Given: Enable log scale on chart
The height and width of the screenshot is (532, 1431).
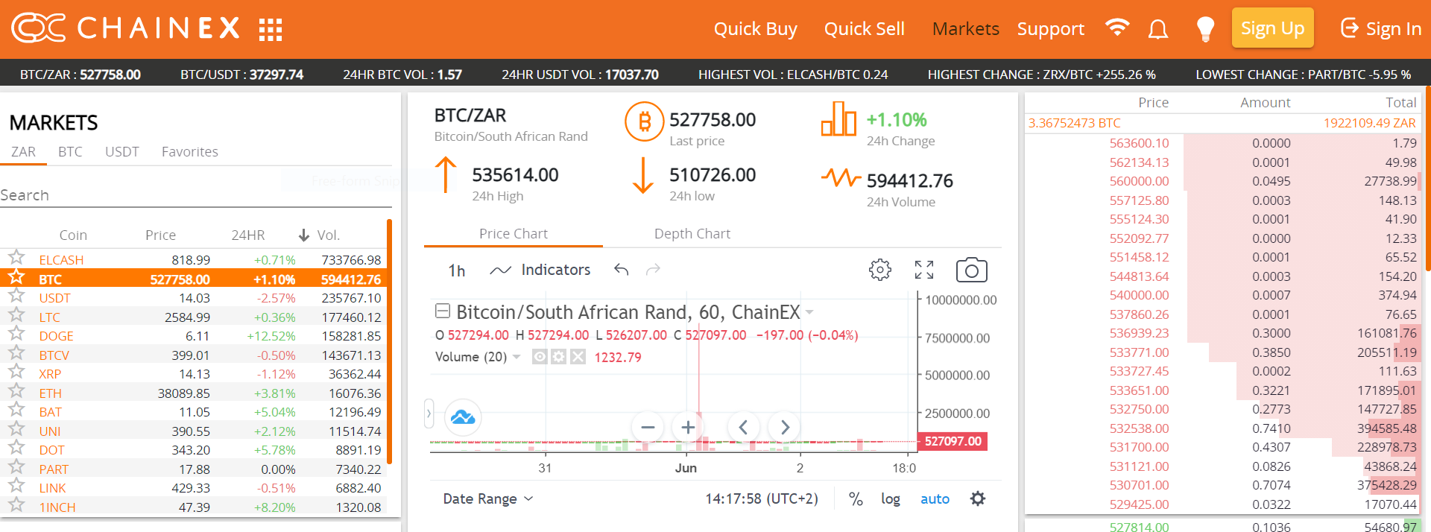Looking at the screenshot, I should pyautogui.click(x=891, y=498).
